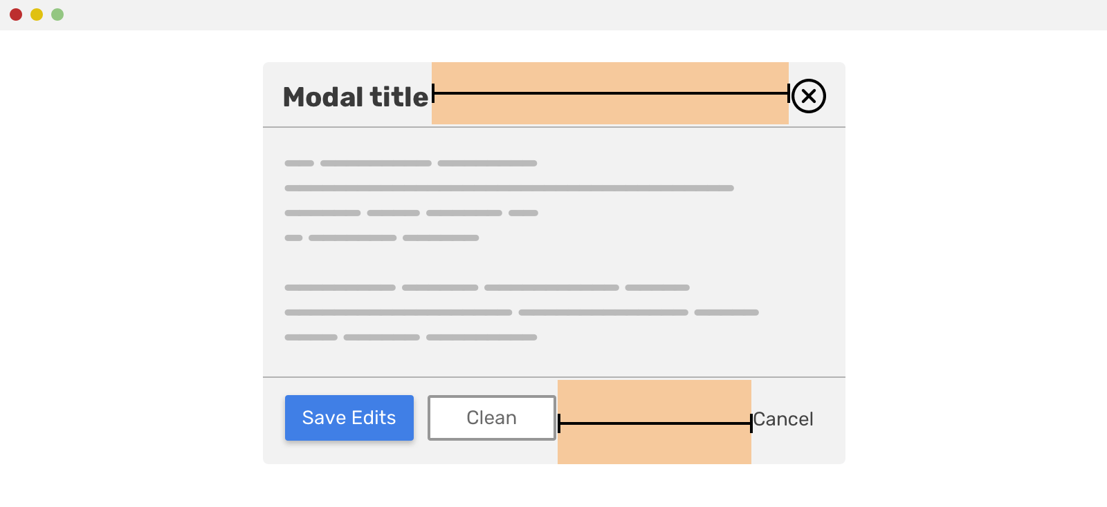Click the green window control dot
The height and width of the screenshot is (507, 1107).
click(x=57, y=15)
